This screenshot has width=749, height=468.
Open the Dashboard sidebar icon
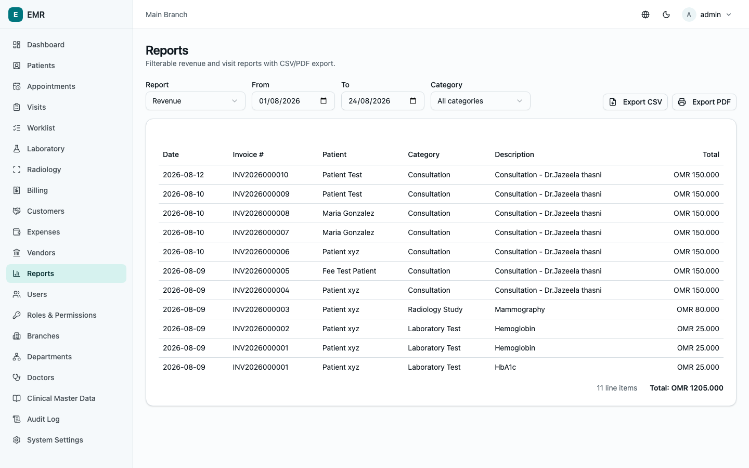point(17,45)
